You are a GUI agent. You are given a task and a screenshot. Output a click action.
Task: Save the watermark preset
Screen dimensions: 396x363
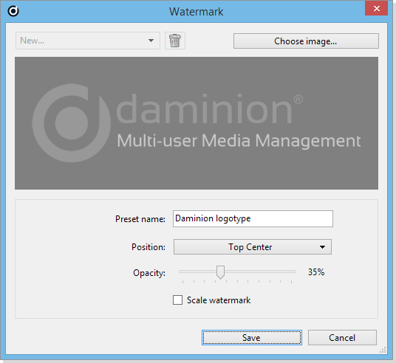252,337
